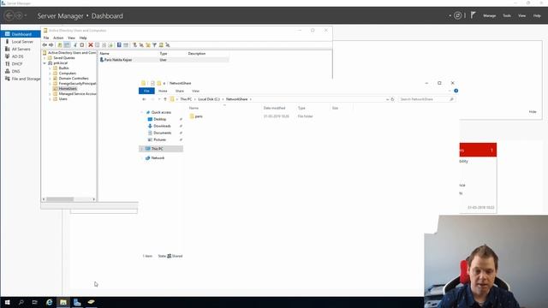This screenshot has height=308, width=548.
Task: Open the Action menu in Active Directory window
Action: (58, 38)
